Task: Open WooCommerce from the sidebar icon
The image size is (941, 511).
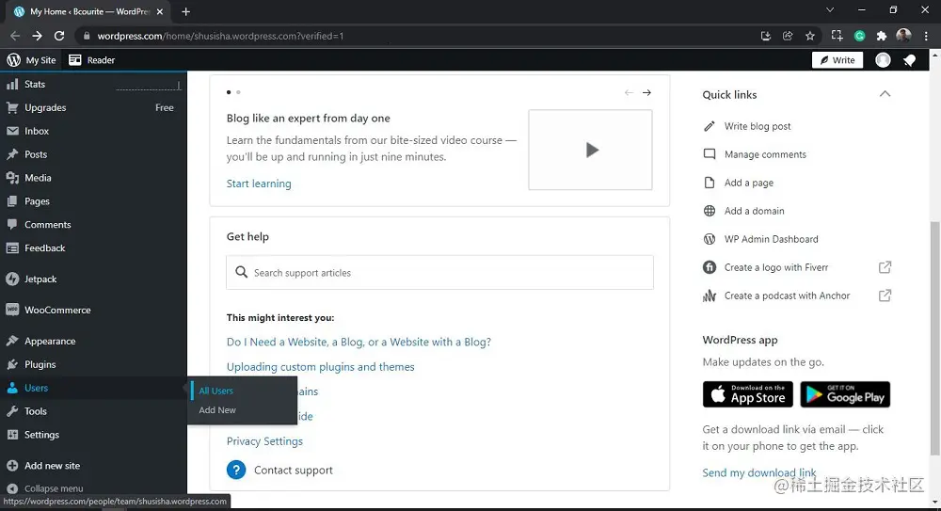Action: (x=12, y=310)
